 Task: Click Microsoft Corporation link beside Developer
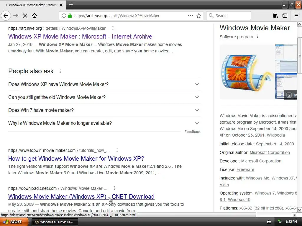pos(261,161)
